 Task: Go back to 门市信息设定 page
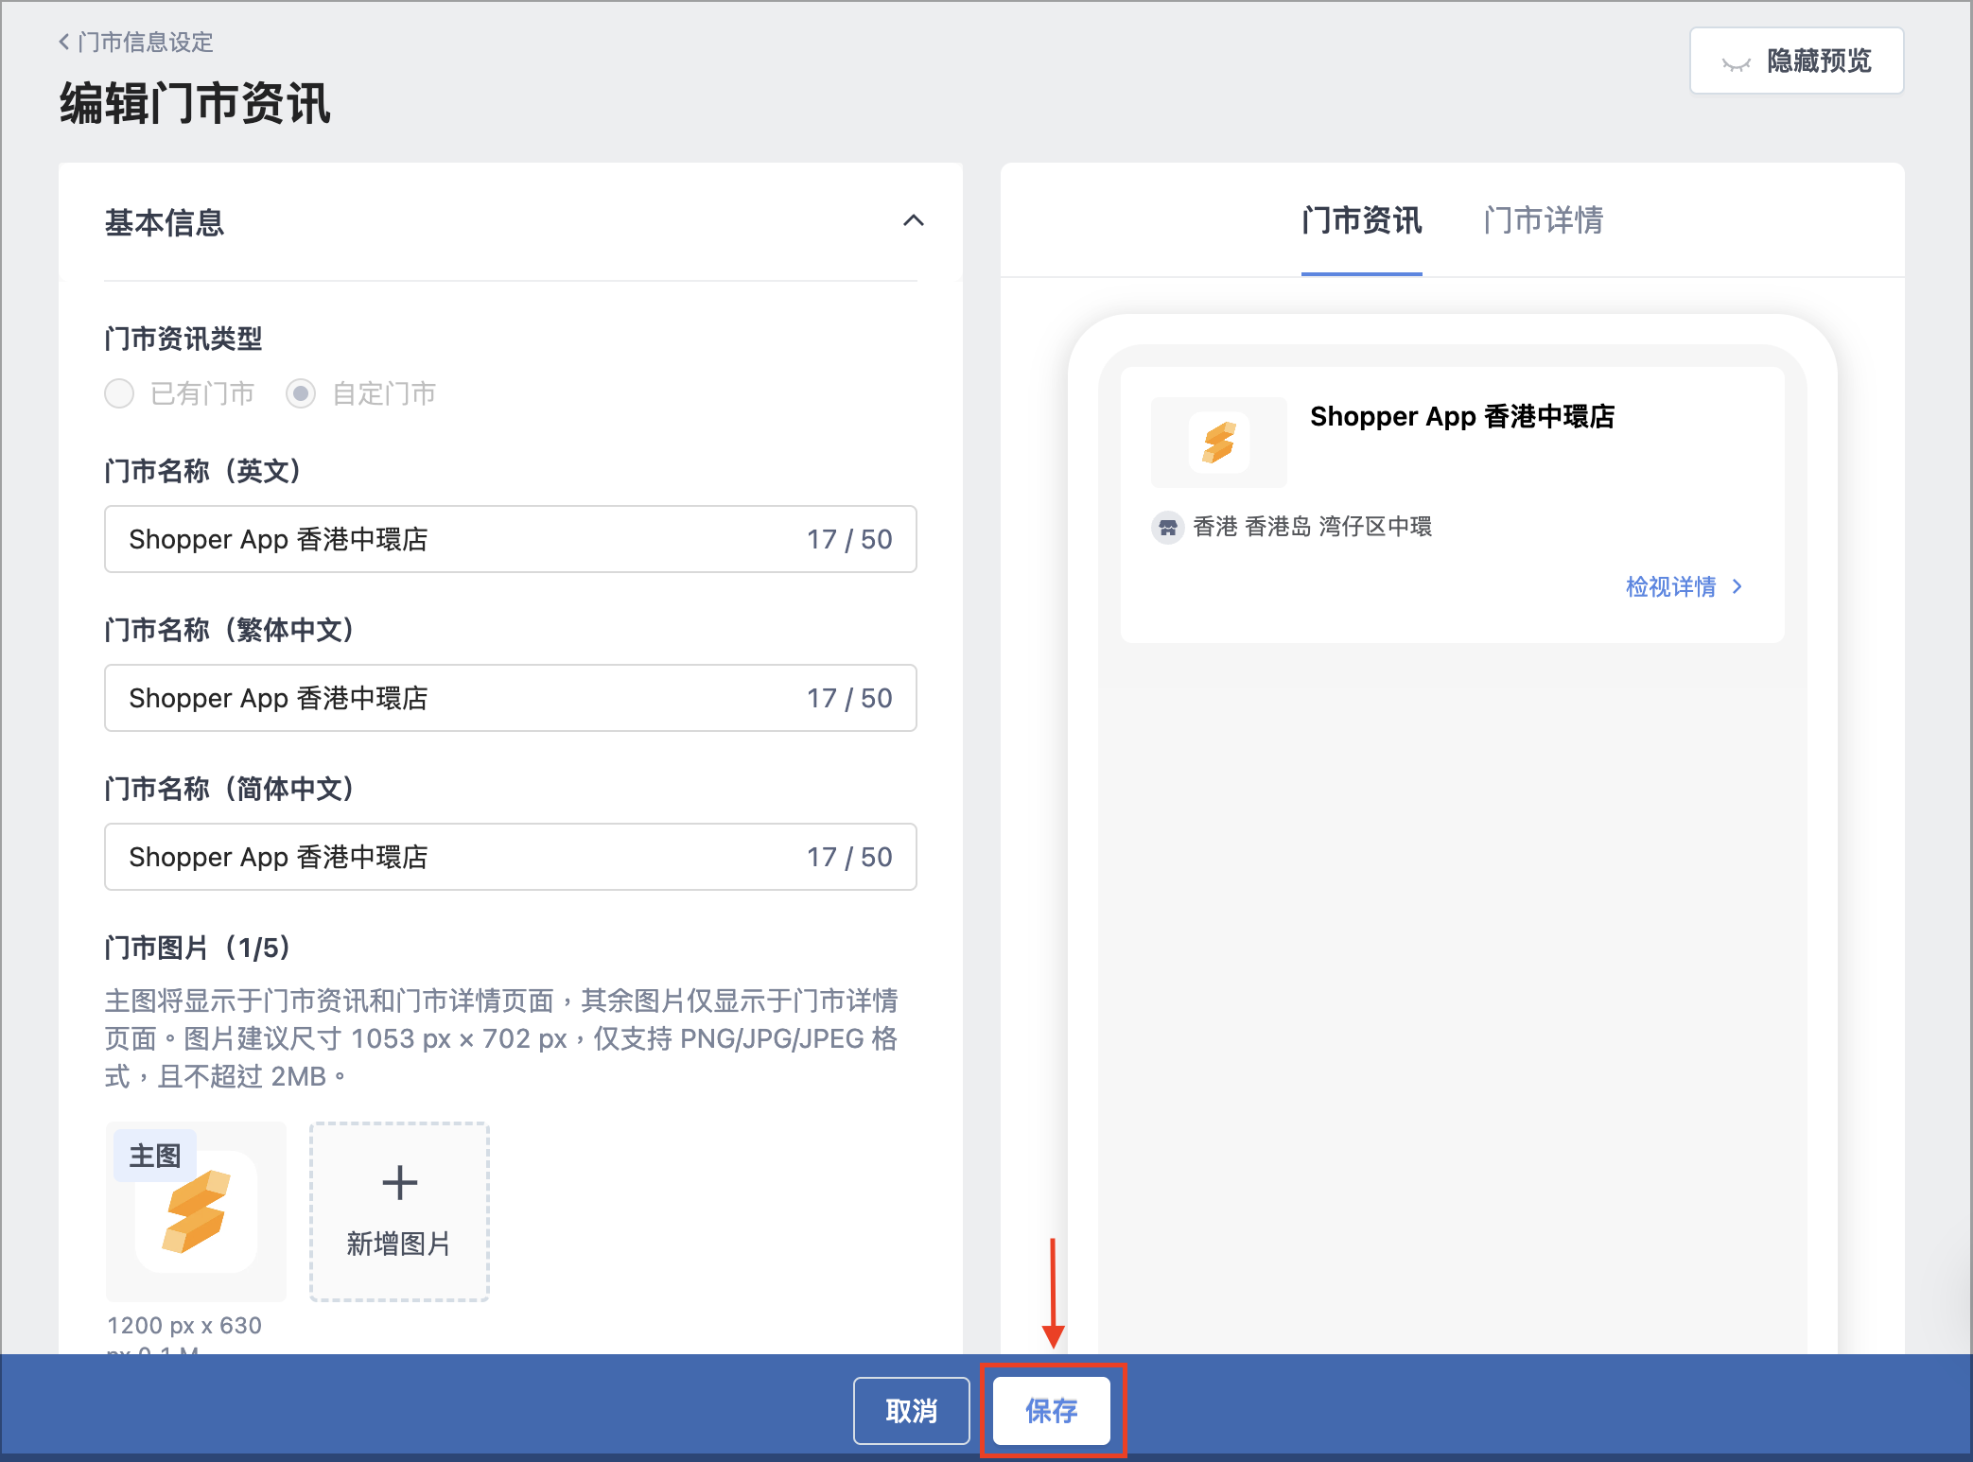(136, 42)
